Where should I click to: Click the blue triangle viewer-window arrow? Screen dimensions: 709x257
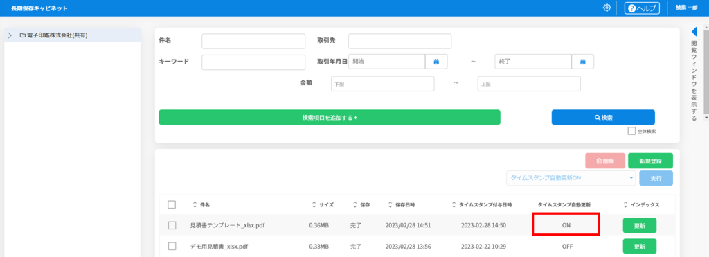pyautogui.click(x=694, y=31)
